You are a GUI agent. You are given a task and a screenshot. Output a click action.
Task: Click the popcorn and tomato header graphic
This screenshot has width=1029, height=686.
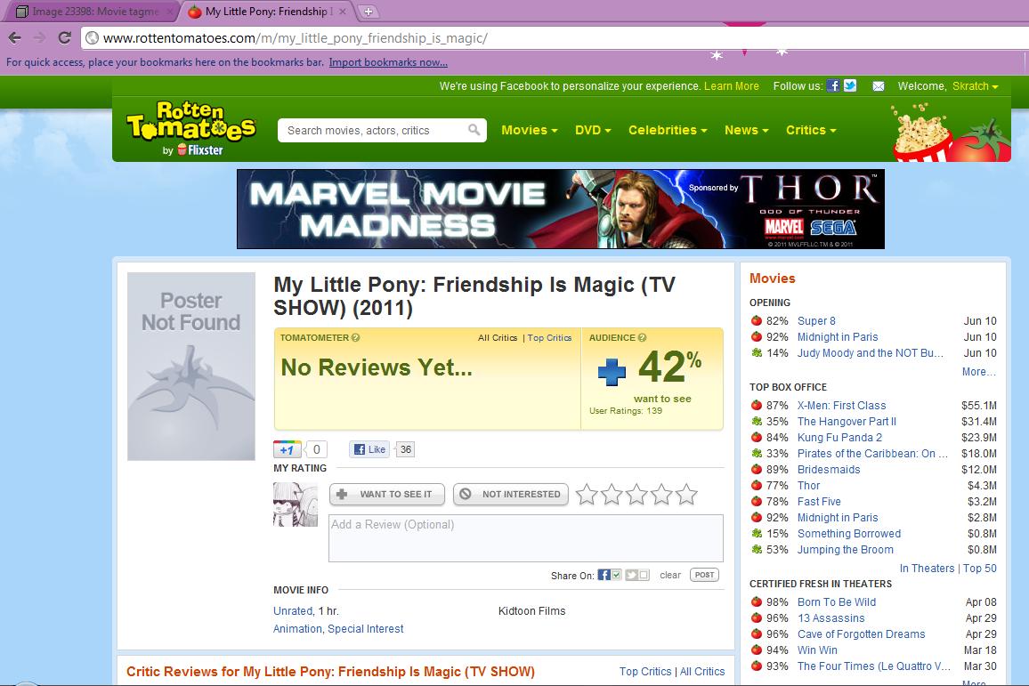click(951, 131)
